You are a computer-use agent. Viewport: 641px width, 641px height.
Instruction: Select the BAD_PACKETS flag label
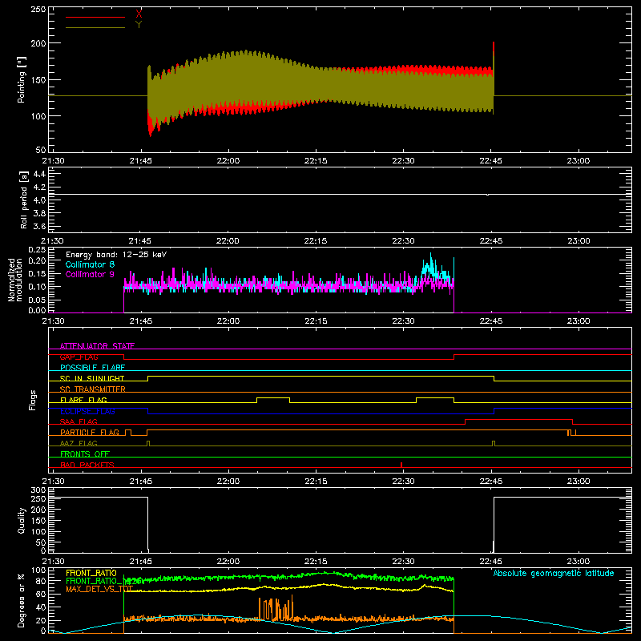click(87, 466)
